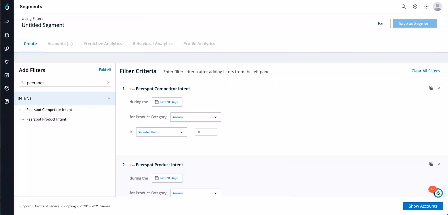Remove the Peerspot Product Intent filter
Viewport: 448px width, 215px height.
tap(439, 164)
